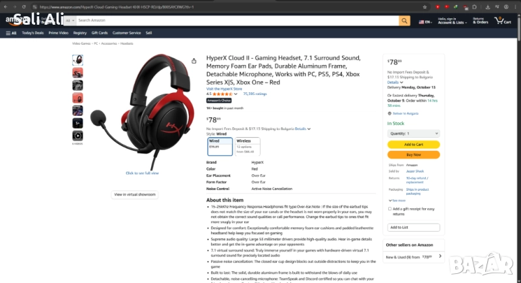This screenshot has width=521, height=283.
Task: Open the 5+ more images thumbnail
Action: [77, 123]
